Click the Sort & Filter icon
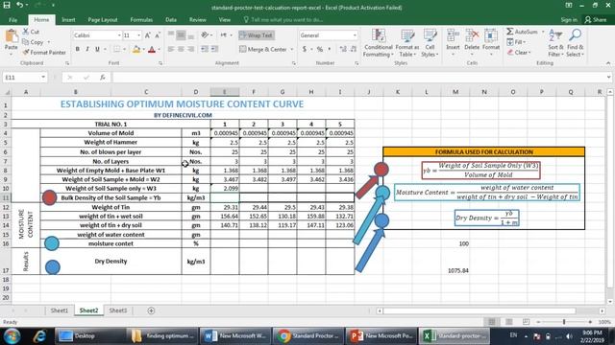615x345 pixels. coord(555,35)
